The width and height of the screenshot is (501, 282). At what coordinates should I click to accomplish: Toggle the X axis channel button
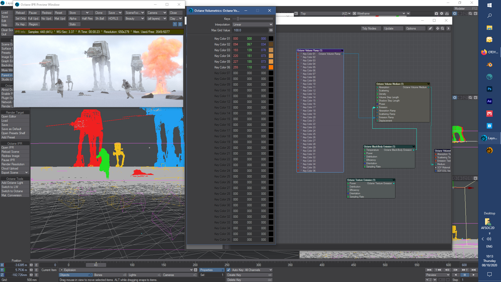(x=2, y=265)
